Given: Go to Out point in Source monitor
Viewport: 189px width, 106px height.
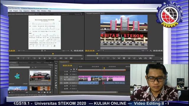Looking at the screenshot, I should click(x=55, y=58).
